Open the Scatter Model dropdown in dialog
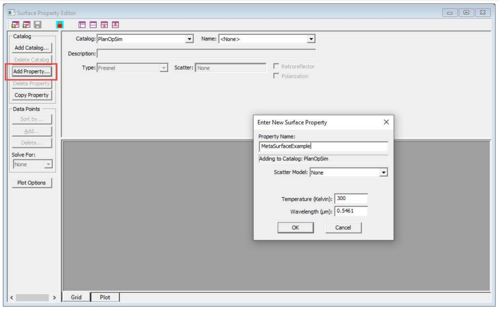The width and height of the screenshot is (499, 310). coord(384,172)
